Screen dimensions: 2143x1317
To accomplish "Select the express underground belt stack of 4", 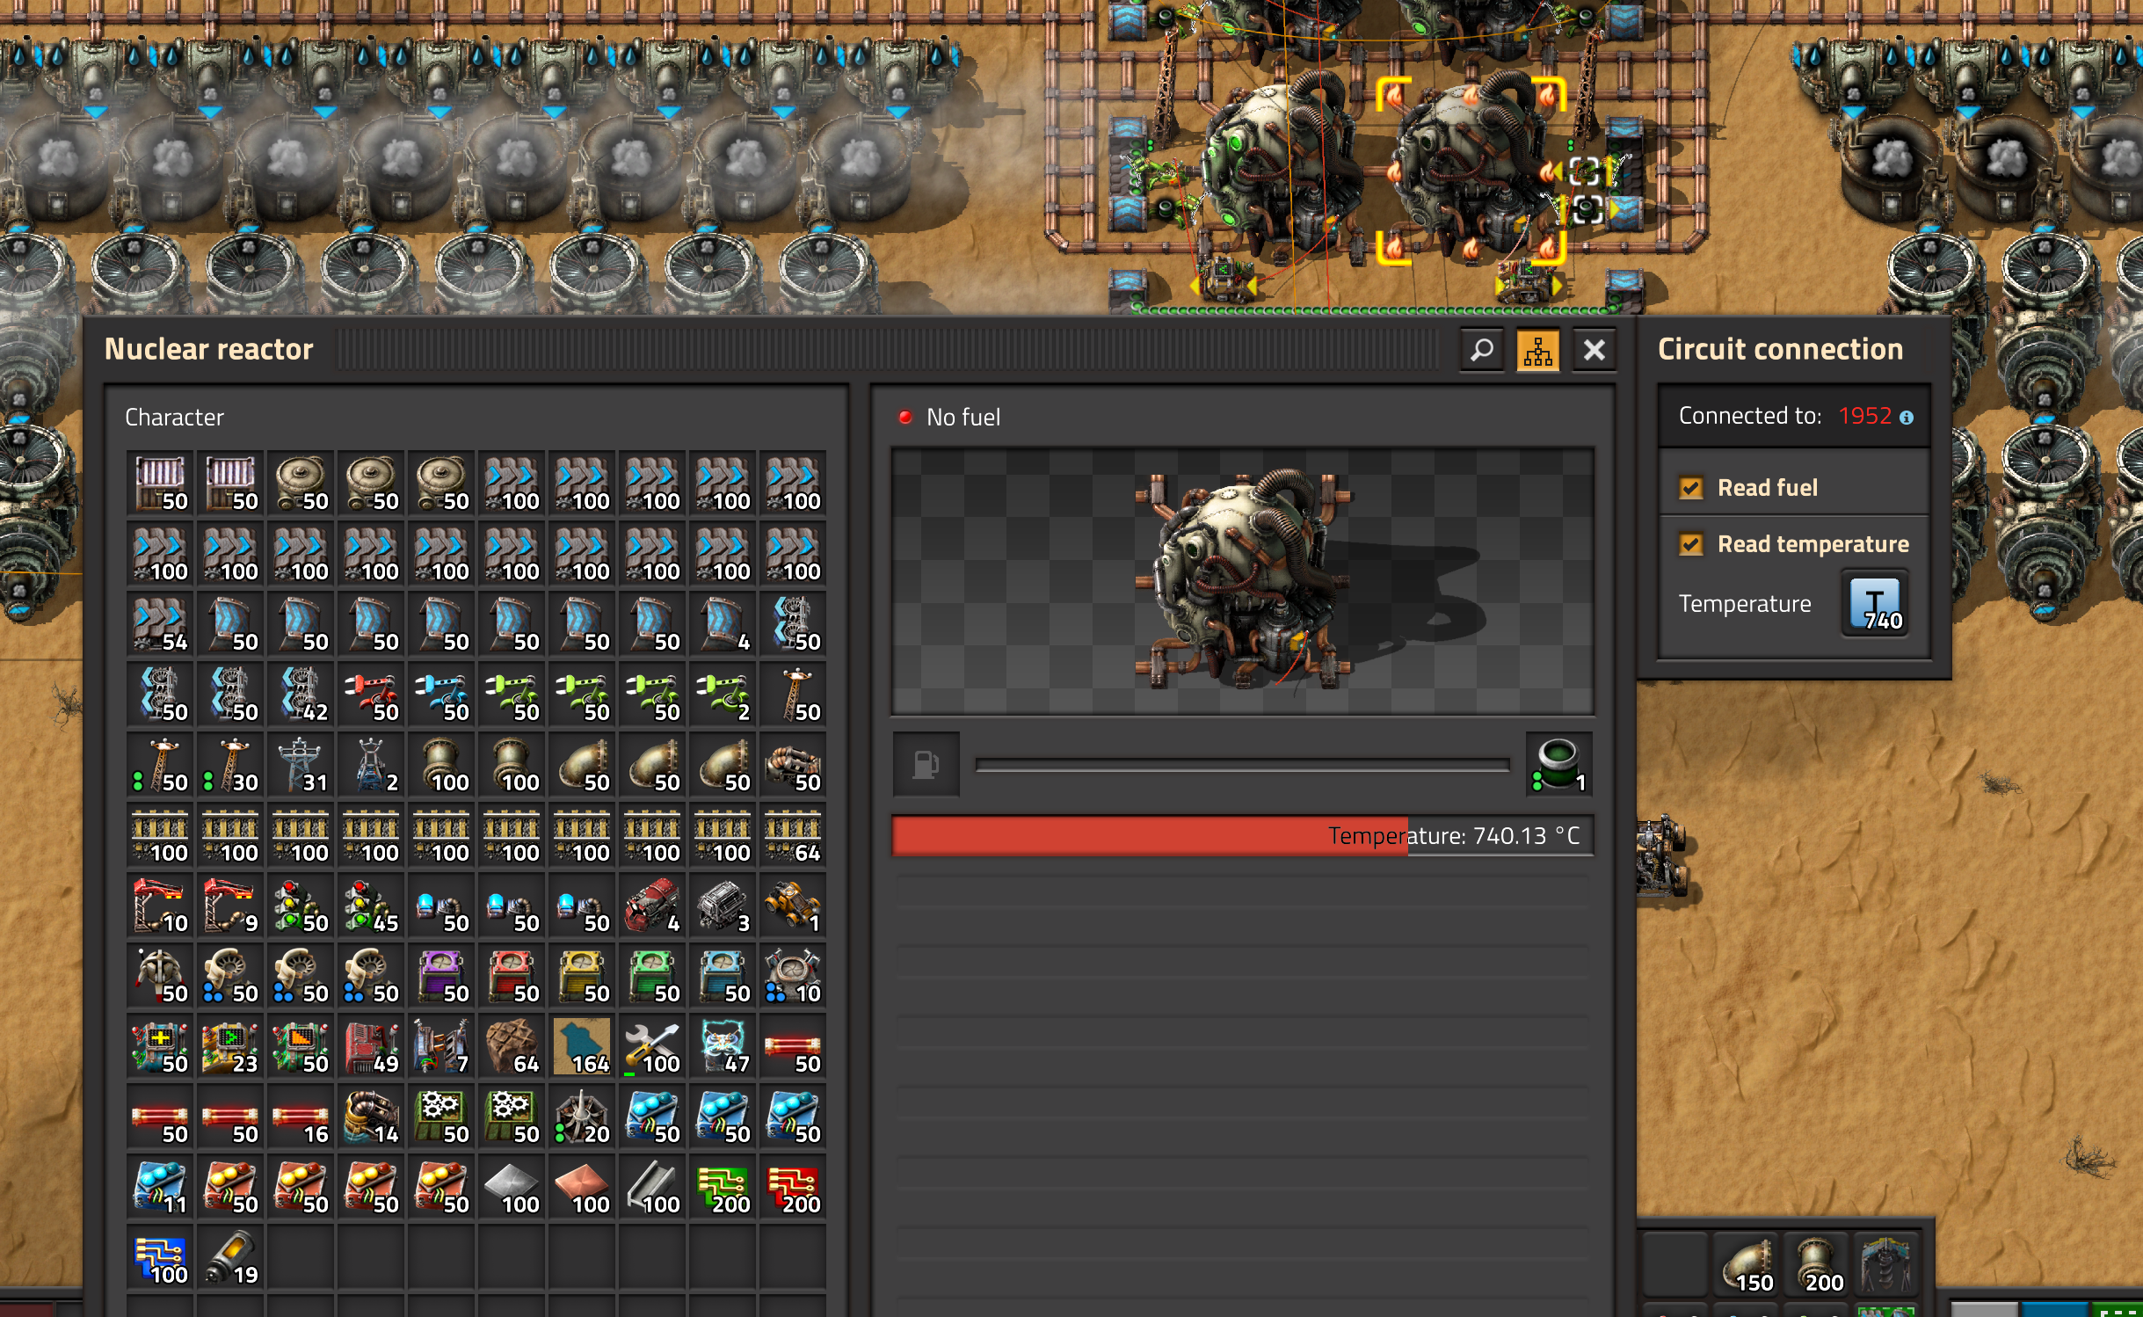I will click(x=723, y=623).
